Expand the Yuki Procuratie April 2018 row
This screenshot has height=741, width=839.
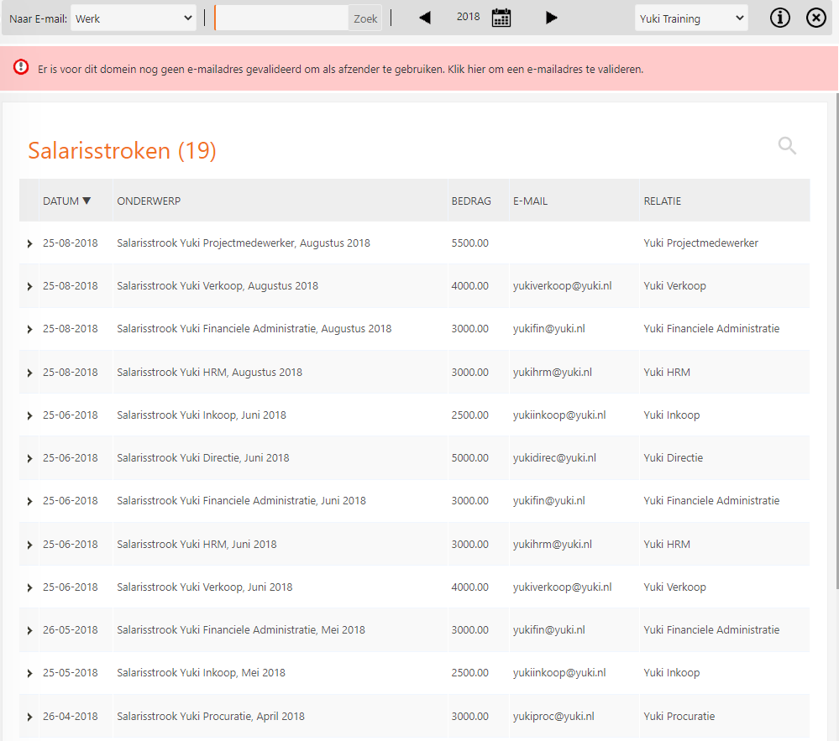point(29,717)
